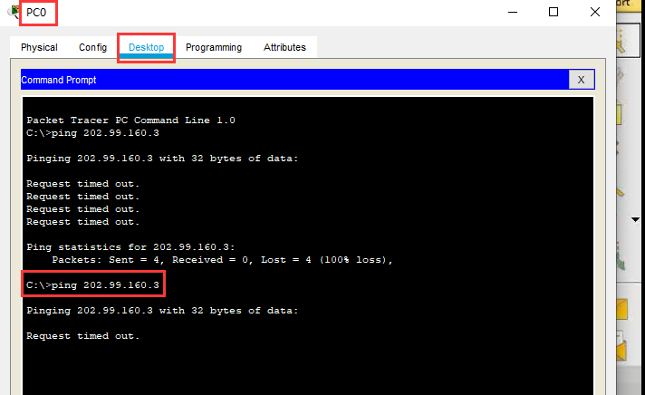
Task: Open the Attributes tab
Action: tap(284, 47)
